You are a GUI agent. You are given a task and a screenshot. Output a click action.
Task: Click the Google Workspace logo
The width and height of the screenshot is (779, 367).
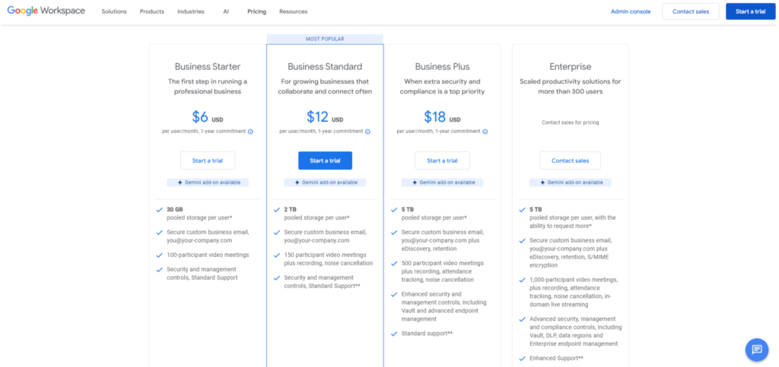tap(46, 11)
